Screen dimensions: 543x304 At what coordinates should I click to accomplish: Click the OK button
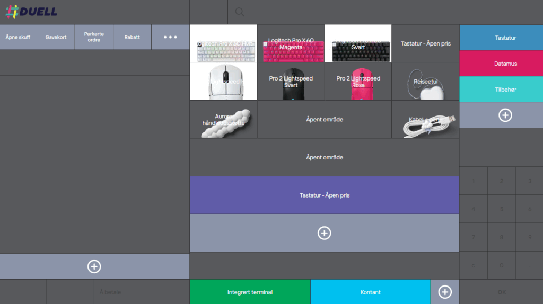point(501,292)
